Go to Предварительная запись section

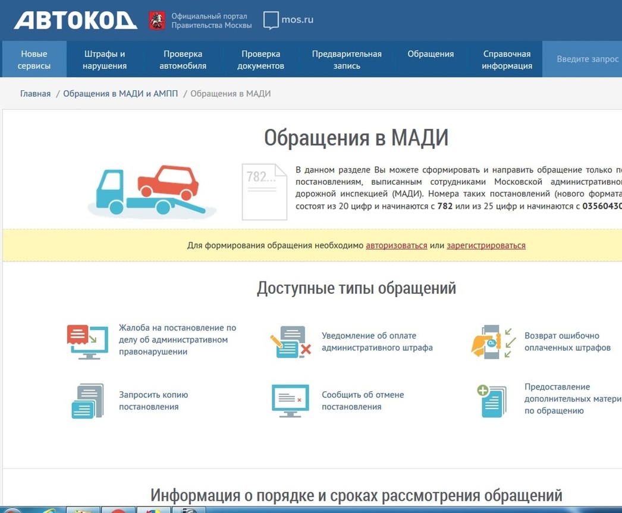(347, 60)
